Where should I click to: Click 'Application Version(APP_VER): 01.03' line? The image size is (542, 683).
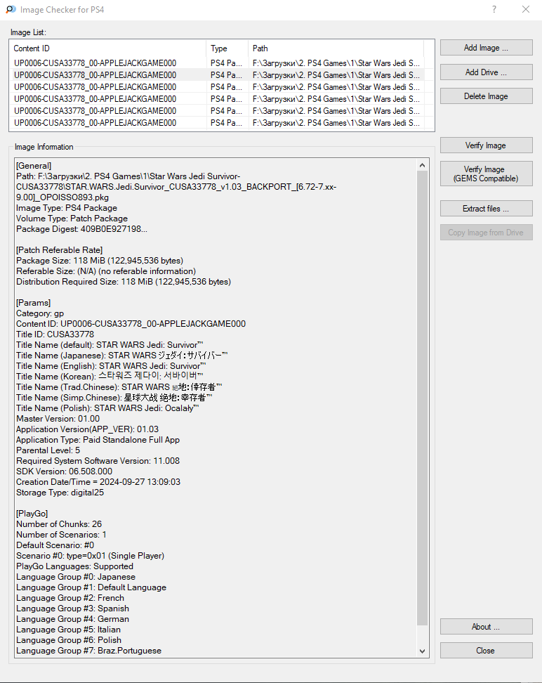click(88, 429)
